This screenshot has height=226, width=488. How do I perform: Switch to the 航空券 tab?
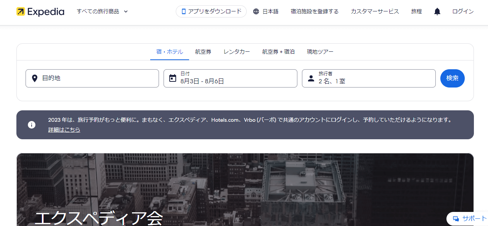pos(203,52)
